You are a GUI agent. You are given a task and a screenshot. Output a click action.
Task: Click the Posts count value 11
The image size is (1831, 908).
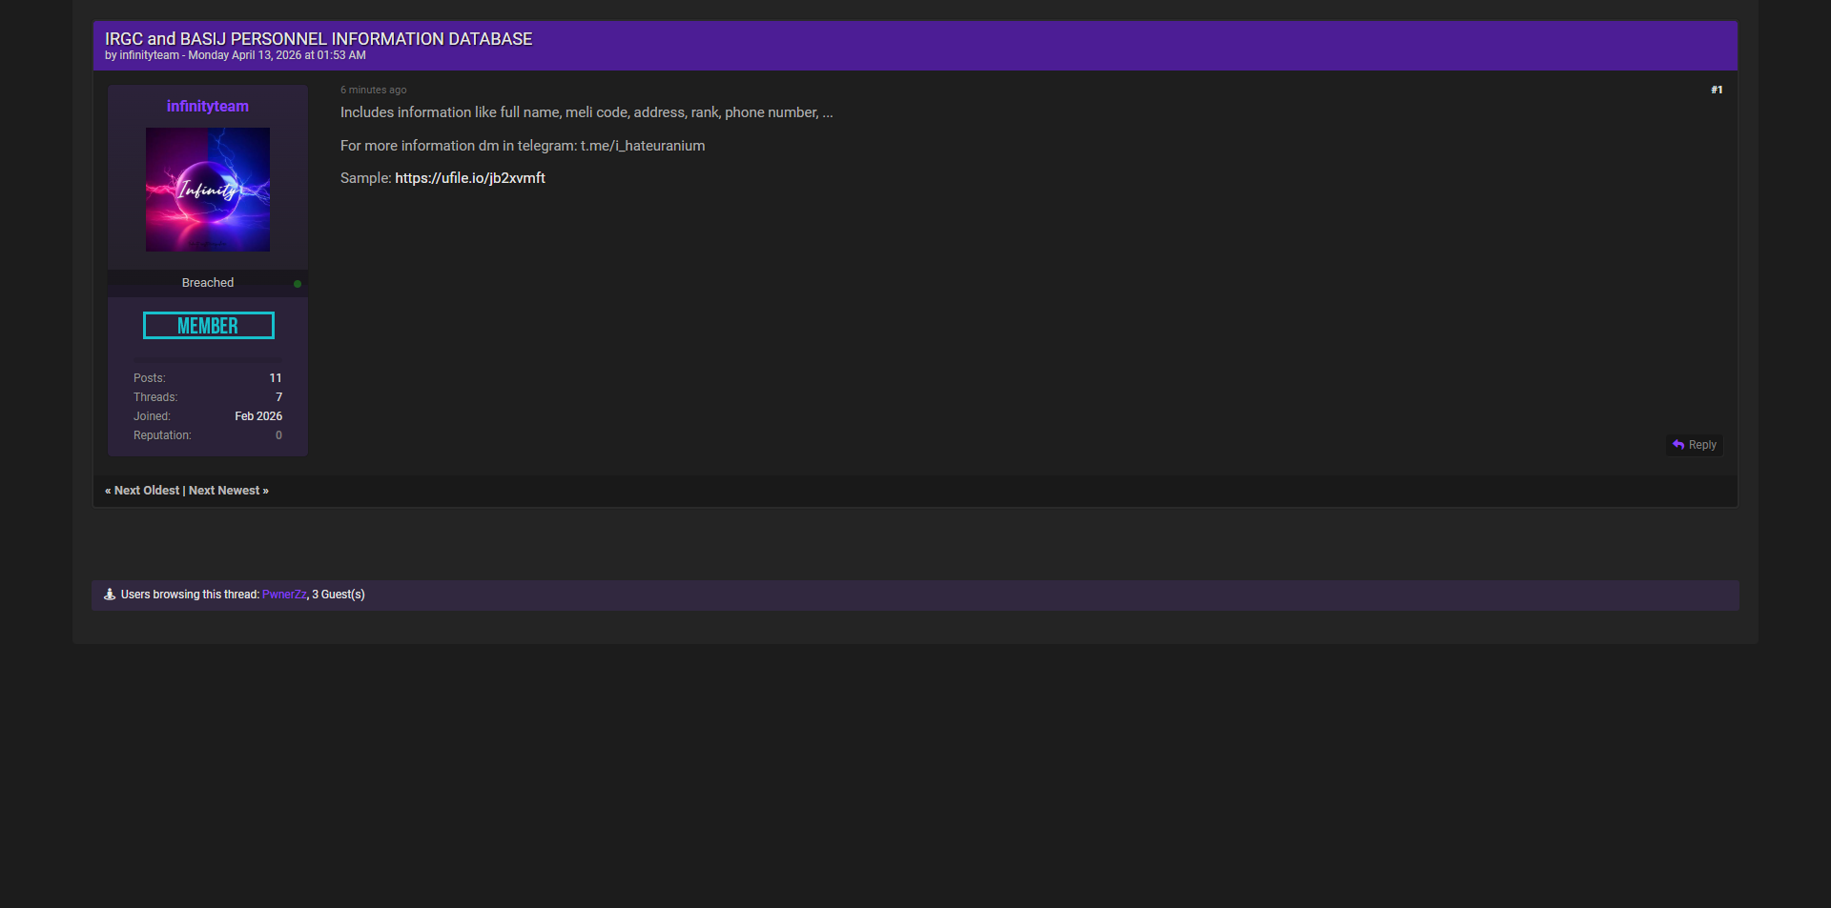click(x=276, y=378)
